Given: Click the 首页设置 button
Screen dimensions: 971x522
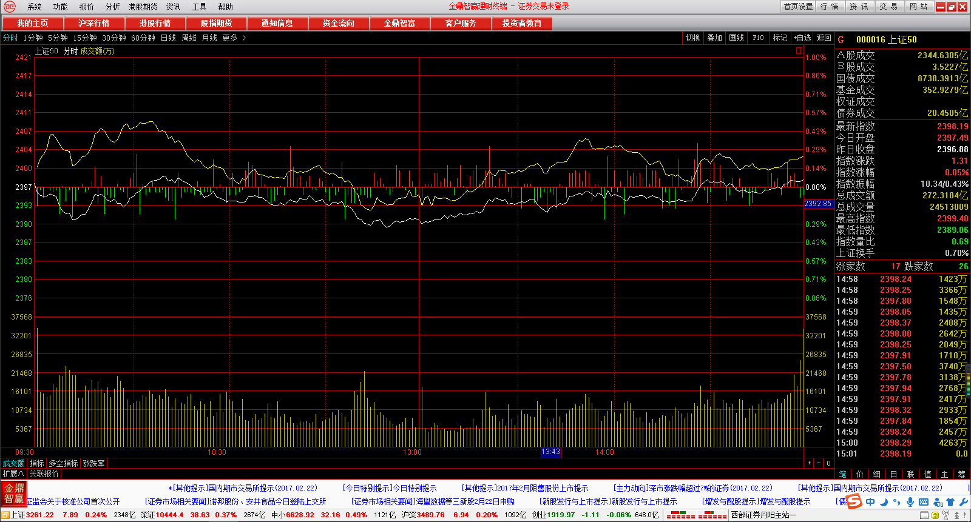Looking at the screenshot, I should pyautogui.click(x=798, y=7).
